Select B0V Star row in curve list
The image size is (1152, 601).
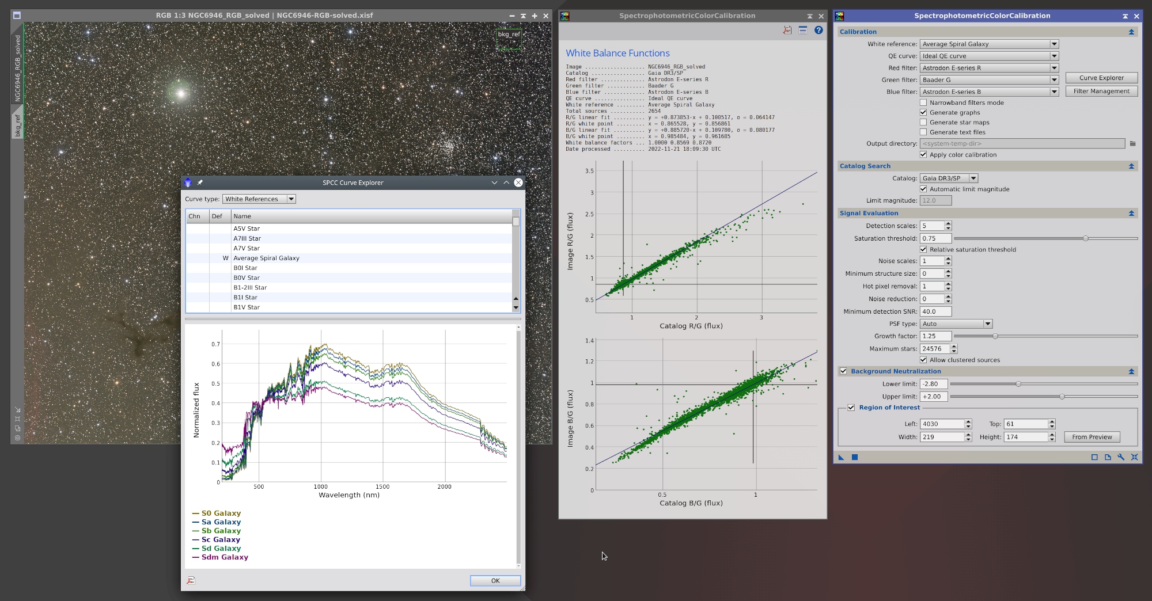tap(349, 277)
